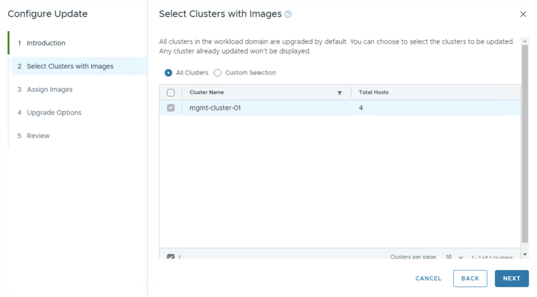
Task: Jump to the Assign Images step
Action: (x=50, y=90)
